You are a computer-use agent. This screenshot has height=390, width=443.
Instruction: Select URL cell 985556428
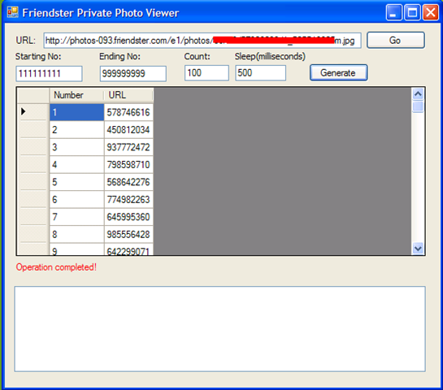(x=128, y=234)
